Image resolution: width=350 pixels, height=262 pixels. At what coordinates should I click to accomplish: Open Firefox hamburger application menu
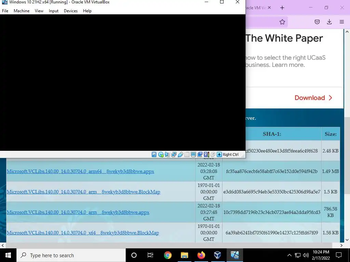click(342, 21)
